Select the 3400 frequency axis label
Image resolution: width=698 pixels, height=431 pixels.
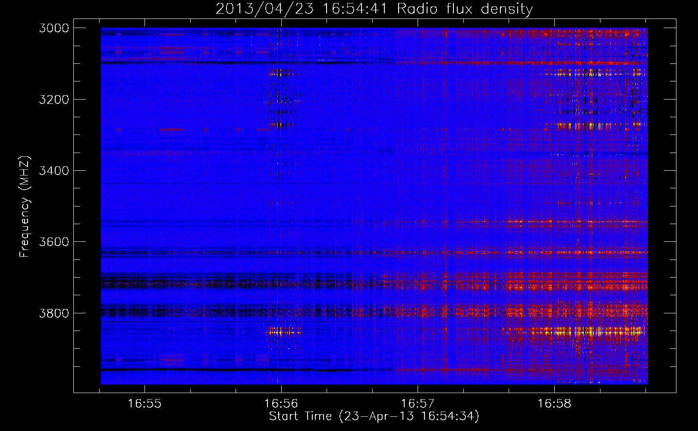click(54, 171)
